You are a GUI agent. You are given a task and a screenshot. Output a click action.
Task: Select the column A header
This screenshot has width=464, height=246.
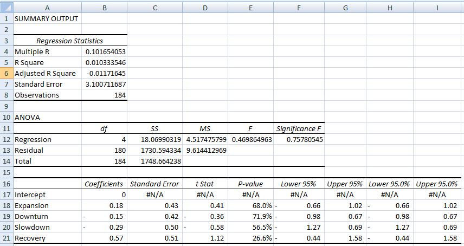[47, 8]
